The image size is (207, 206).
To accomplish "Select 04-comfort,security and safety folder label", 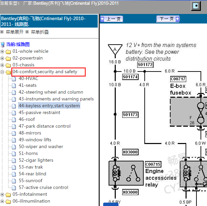I will click(45, 72).
